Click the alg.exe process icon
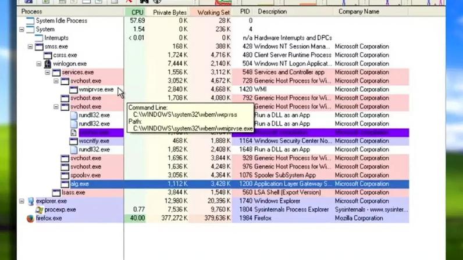 [65, 184]
